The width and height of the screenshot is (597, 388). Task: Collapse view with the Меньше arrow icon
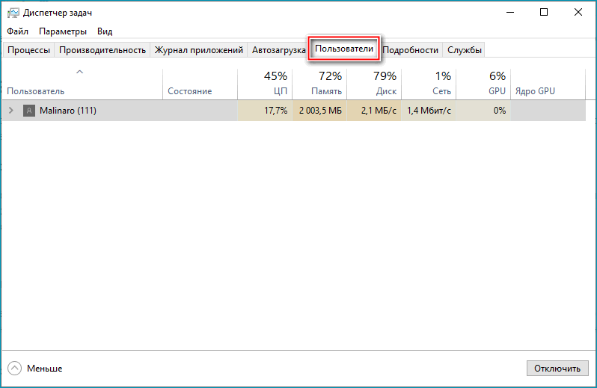click(x=14, y=369)
